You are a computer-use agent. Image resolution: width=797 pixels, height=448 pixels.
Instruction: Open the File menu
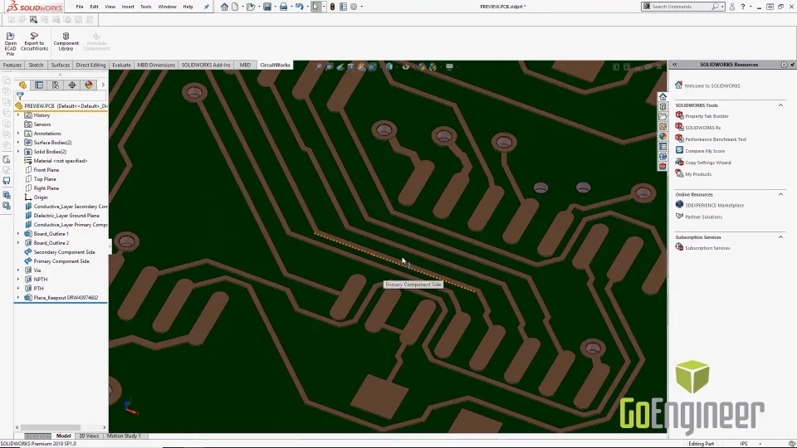click(80, 7)
